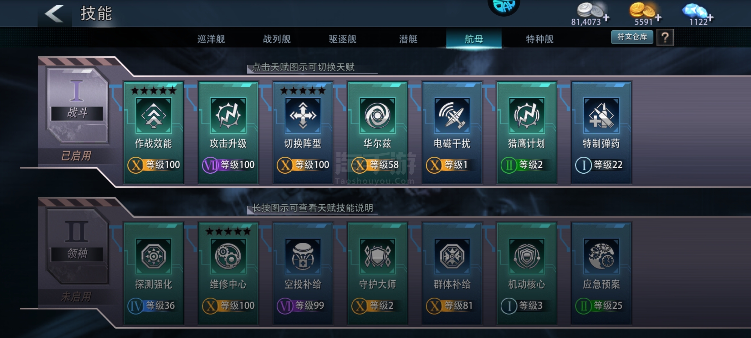
Task: Tap the 守护大师 shield icon
Action: click(377, 256)
